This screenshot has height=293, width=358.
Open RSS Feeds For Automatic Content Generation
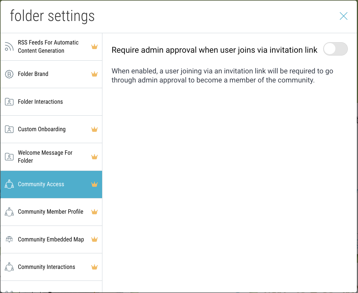(48, 47)
